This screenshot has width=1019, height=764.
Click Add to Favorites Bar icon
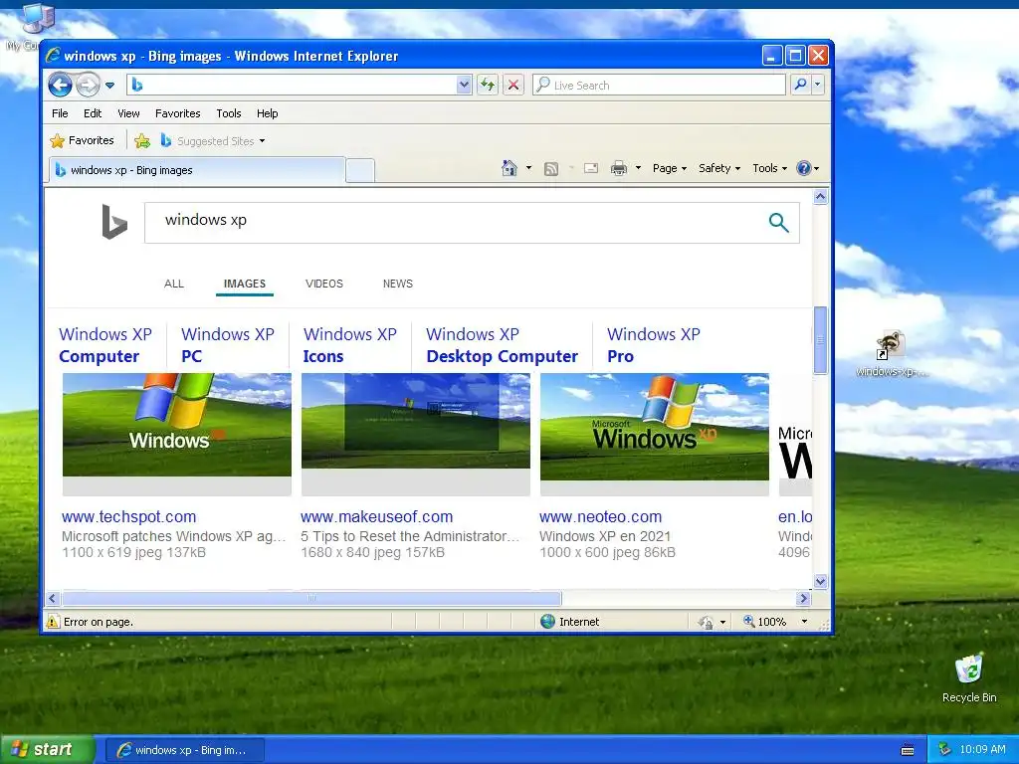[141, 140]
